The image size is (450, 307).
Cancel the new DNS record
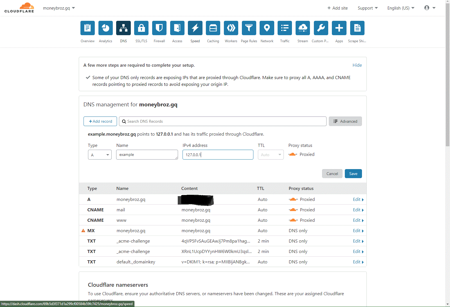click(332, 174)
